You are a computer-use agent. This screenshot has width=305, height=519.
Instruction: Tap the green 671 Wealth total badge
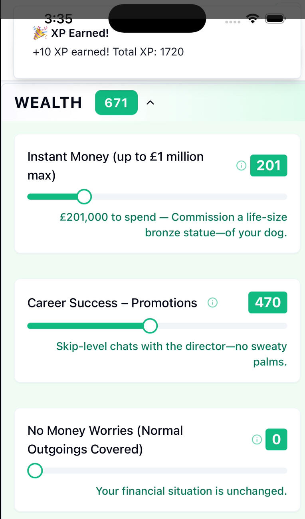coord(116,103)
